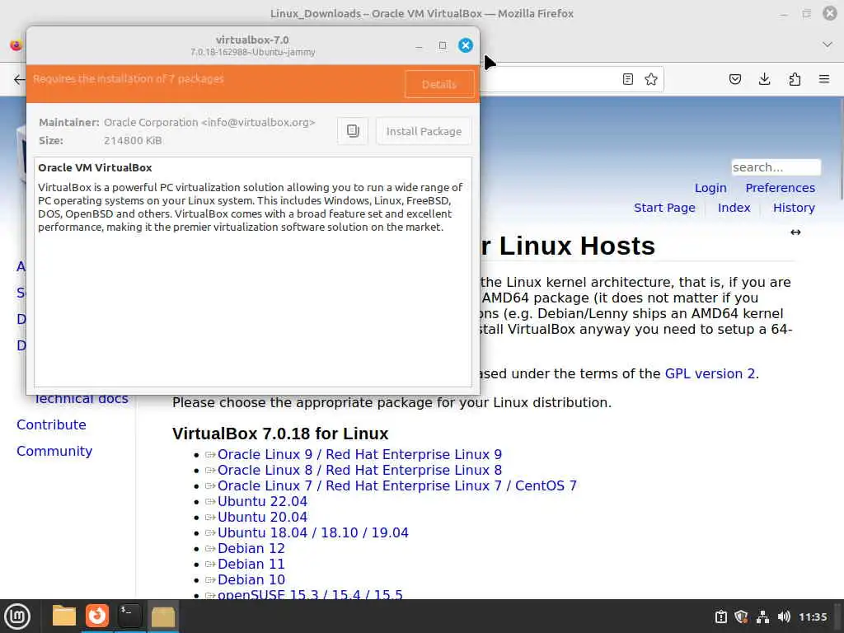Click the Details button in orange banner
This screenshot has height=633, width=844.
click(x=439, y=85)
